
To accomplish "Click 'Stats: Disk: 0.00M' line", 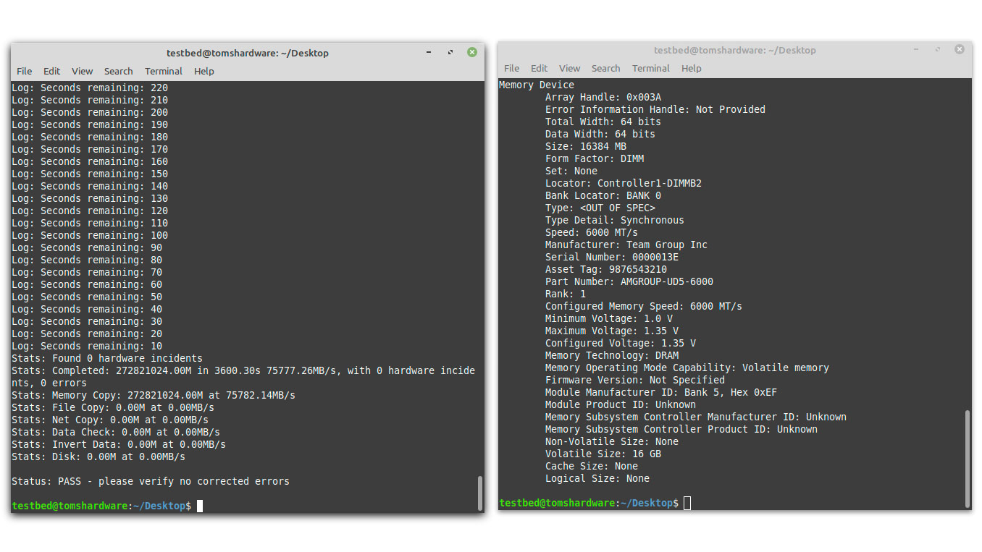I will pos(98,457).
